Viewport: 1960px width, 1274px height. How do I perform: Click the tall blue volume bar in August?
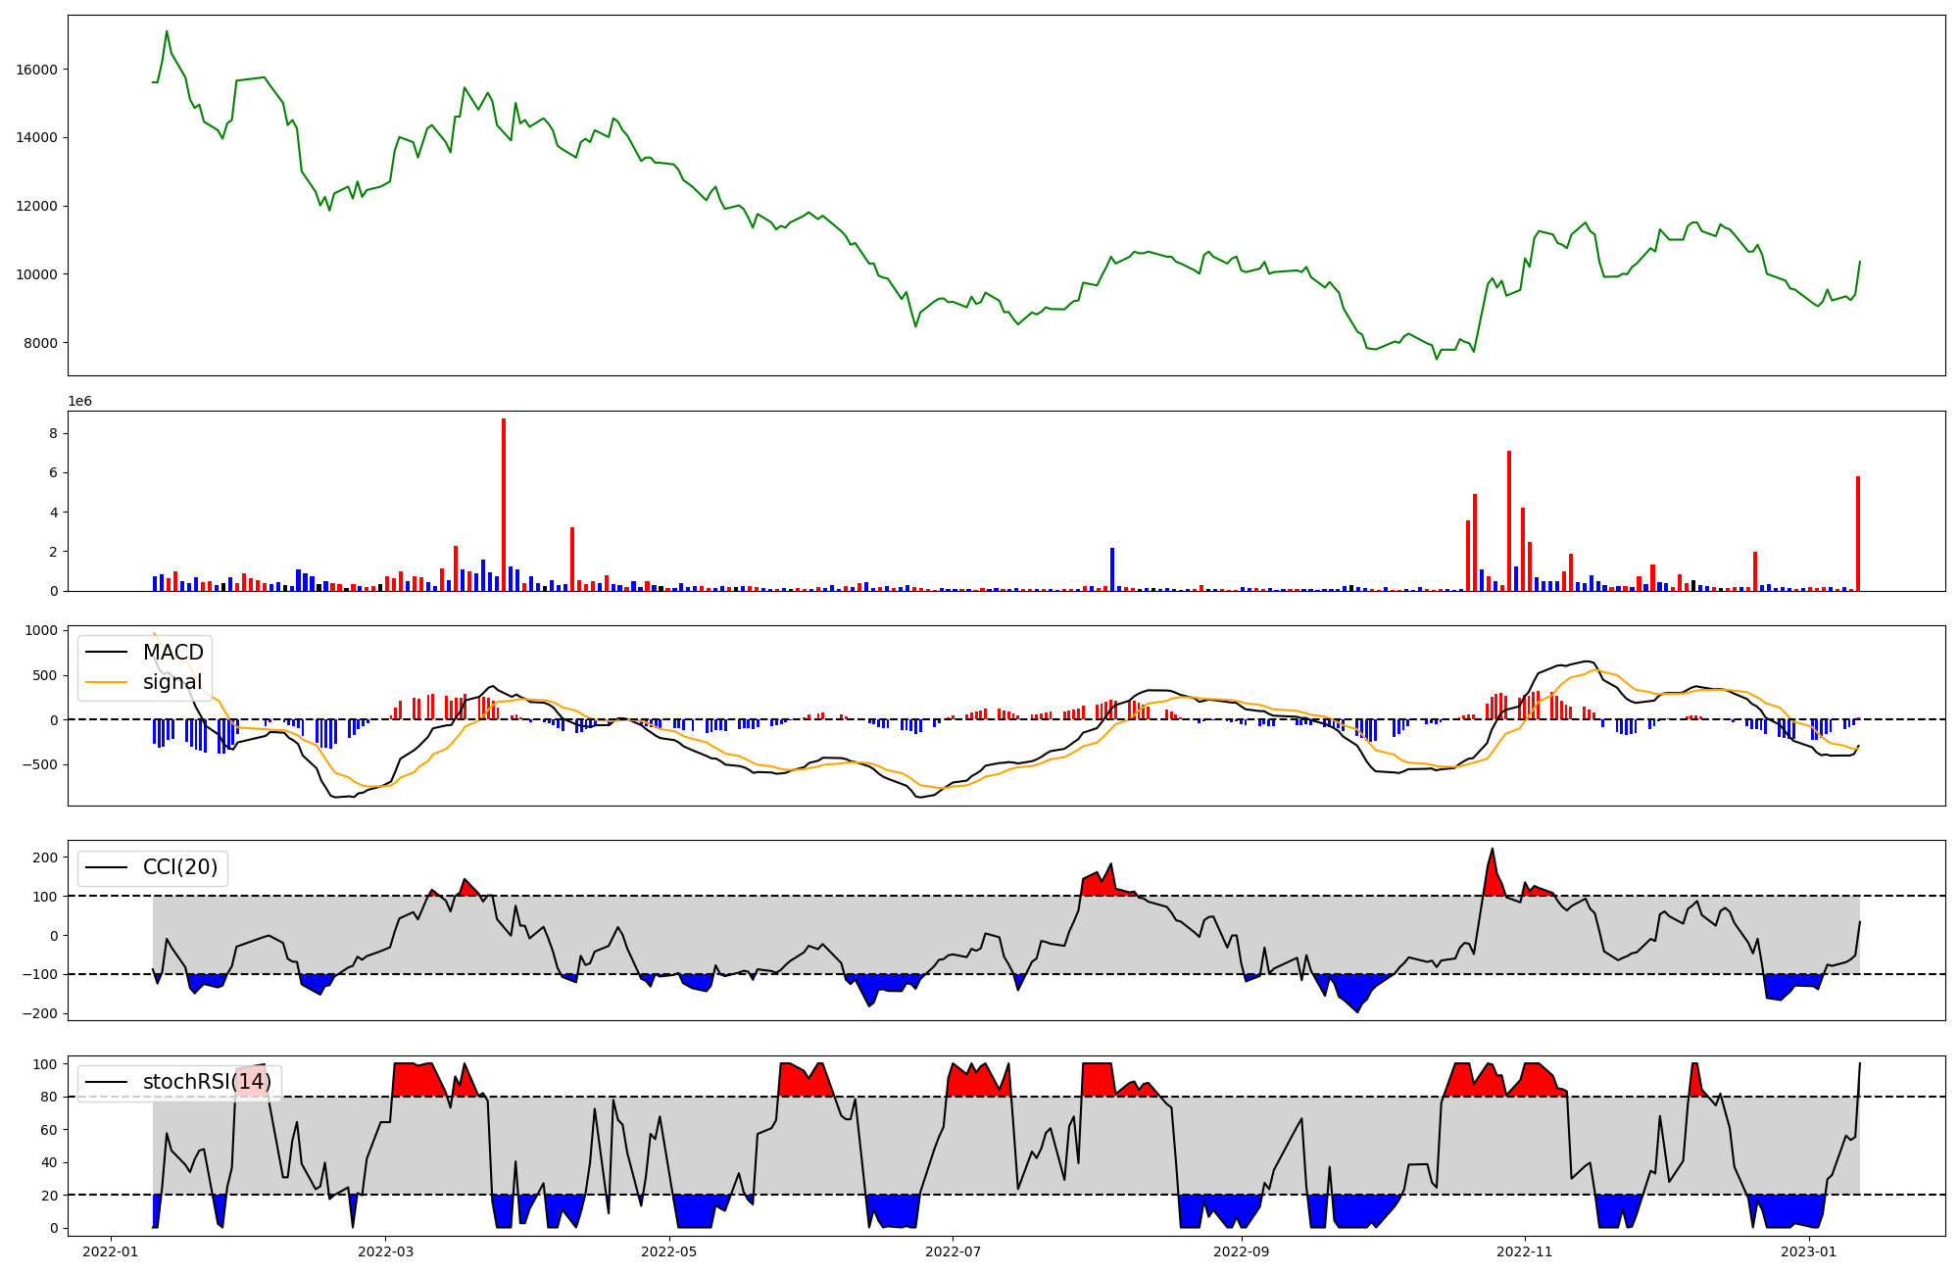coord(1112,568)
